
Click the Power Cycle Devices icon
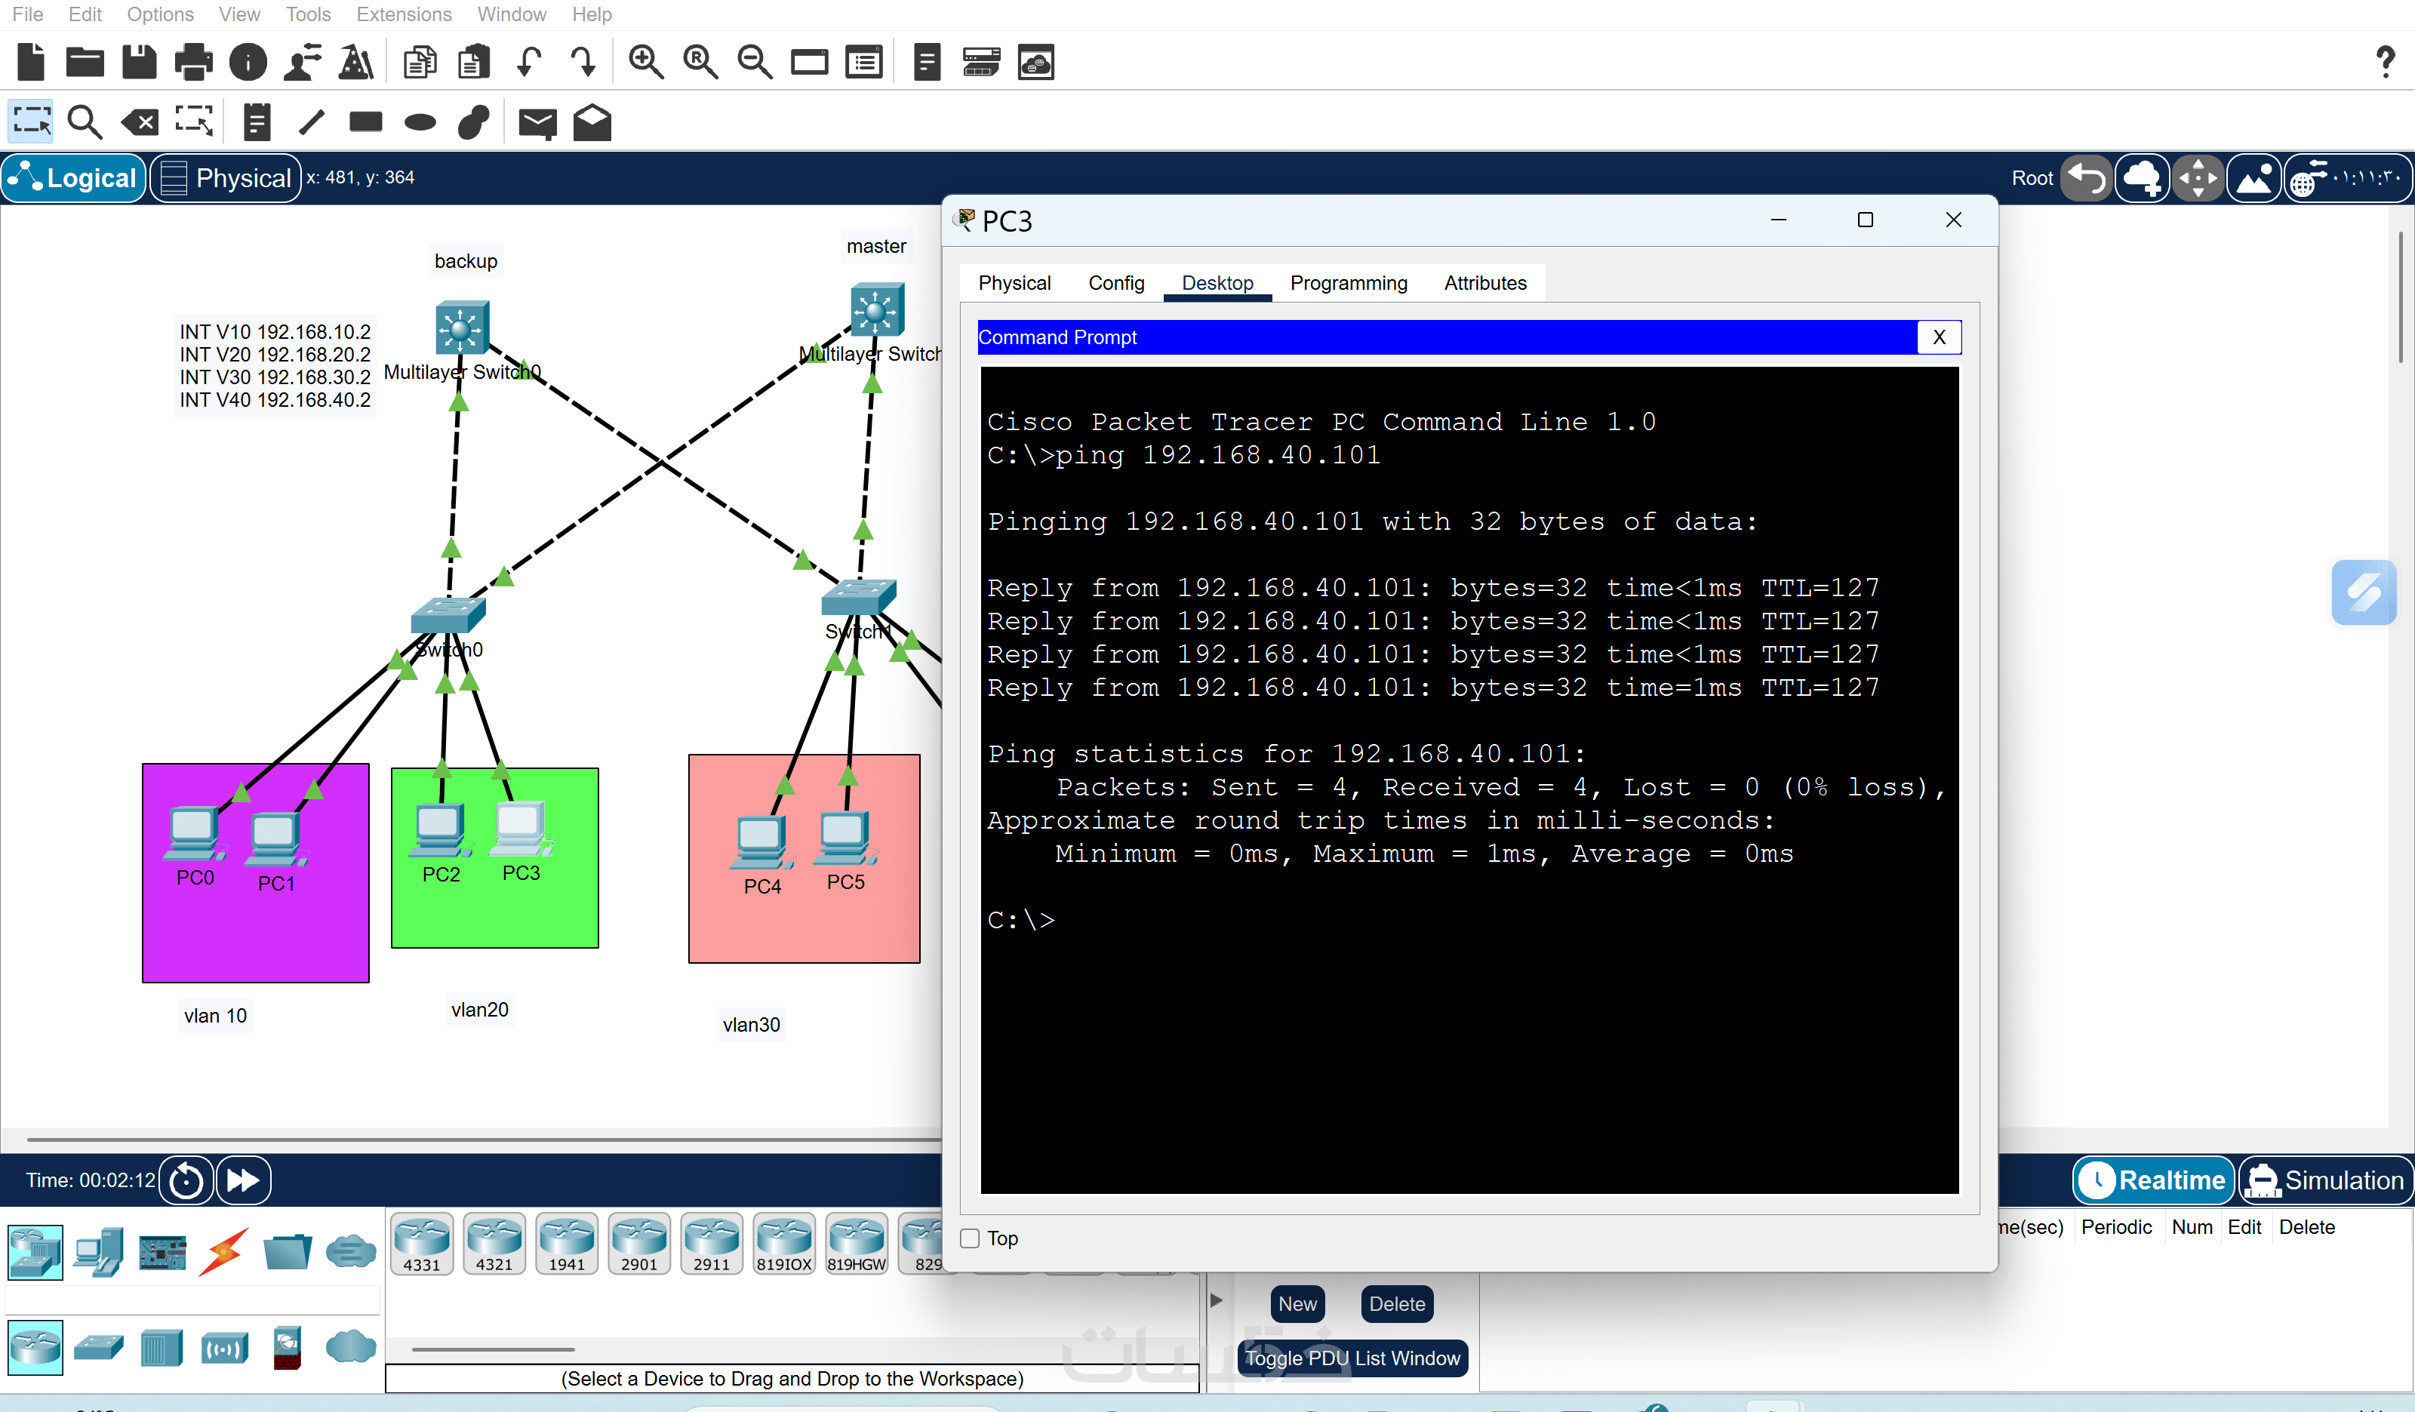[x=186, y=1180]
